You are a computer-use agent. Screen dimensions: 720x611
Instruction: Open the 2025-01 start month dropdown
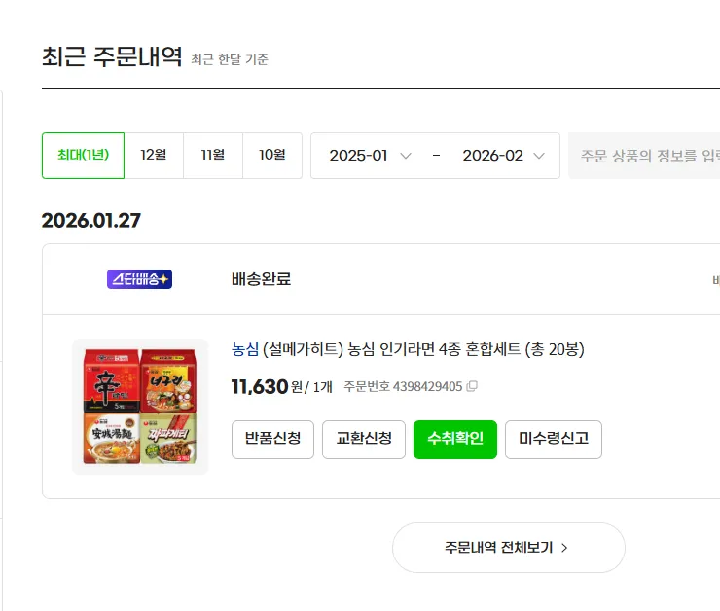(371, 156)
